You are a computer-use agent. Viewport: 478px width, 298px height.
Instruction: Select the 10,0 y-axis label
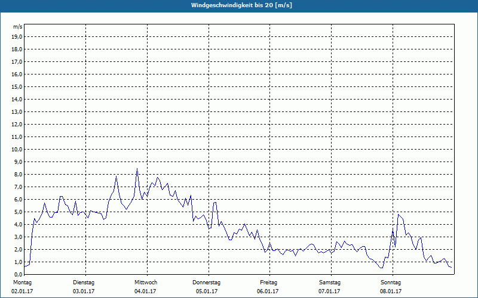[17, 150]
